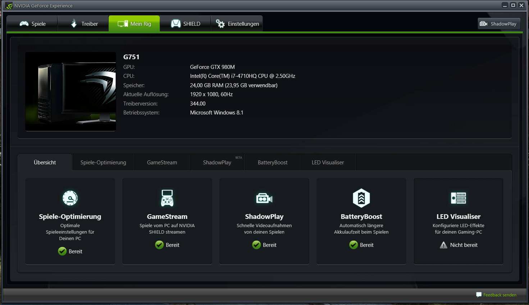The height and width of the screenshot is (305, 529).
Task: Click the G751 system name
Action: [x=131, y=57]
